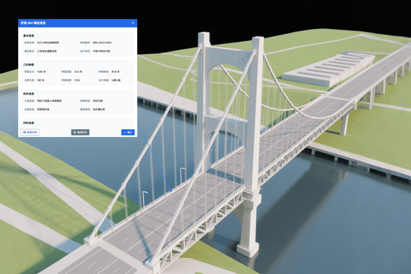Screen dimensions: 411x274
Task: Select the girder type 预应力混凝土连续箱梁
Action: pyautogui.click(x=49, y=101)
